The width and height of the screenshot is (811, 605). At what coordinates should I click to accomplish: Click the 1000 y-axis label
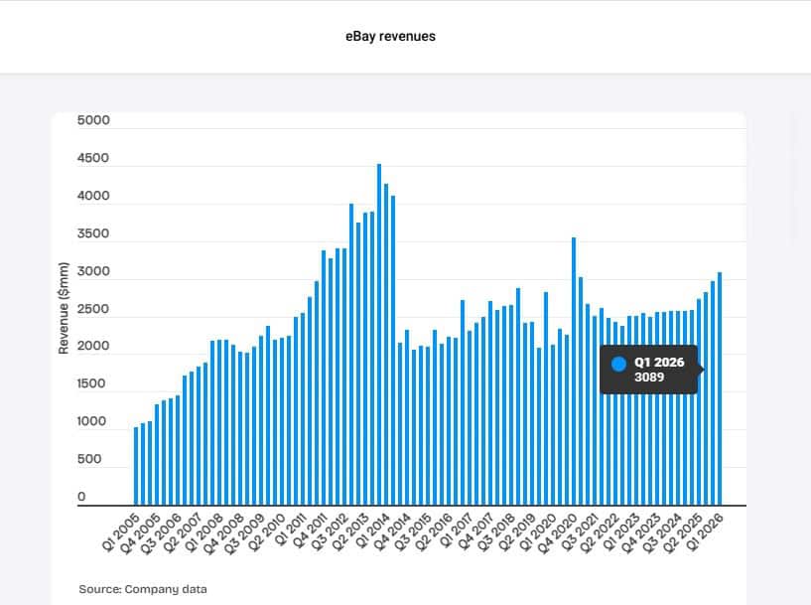pos(91,421)
